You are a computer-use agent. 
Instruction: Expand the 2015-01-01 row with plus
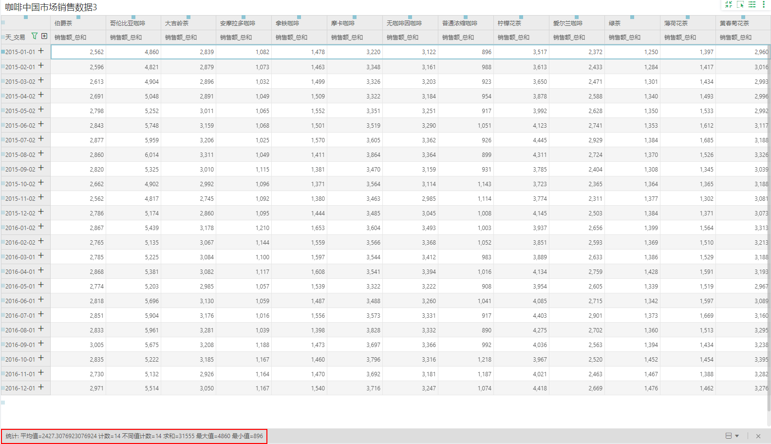tap(41, 51)
